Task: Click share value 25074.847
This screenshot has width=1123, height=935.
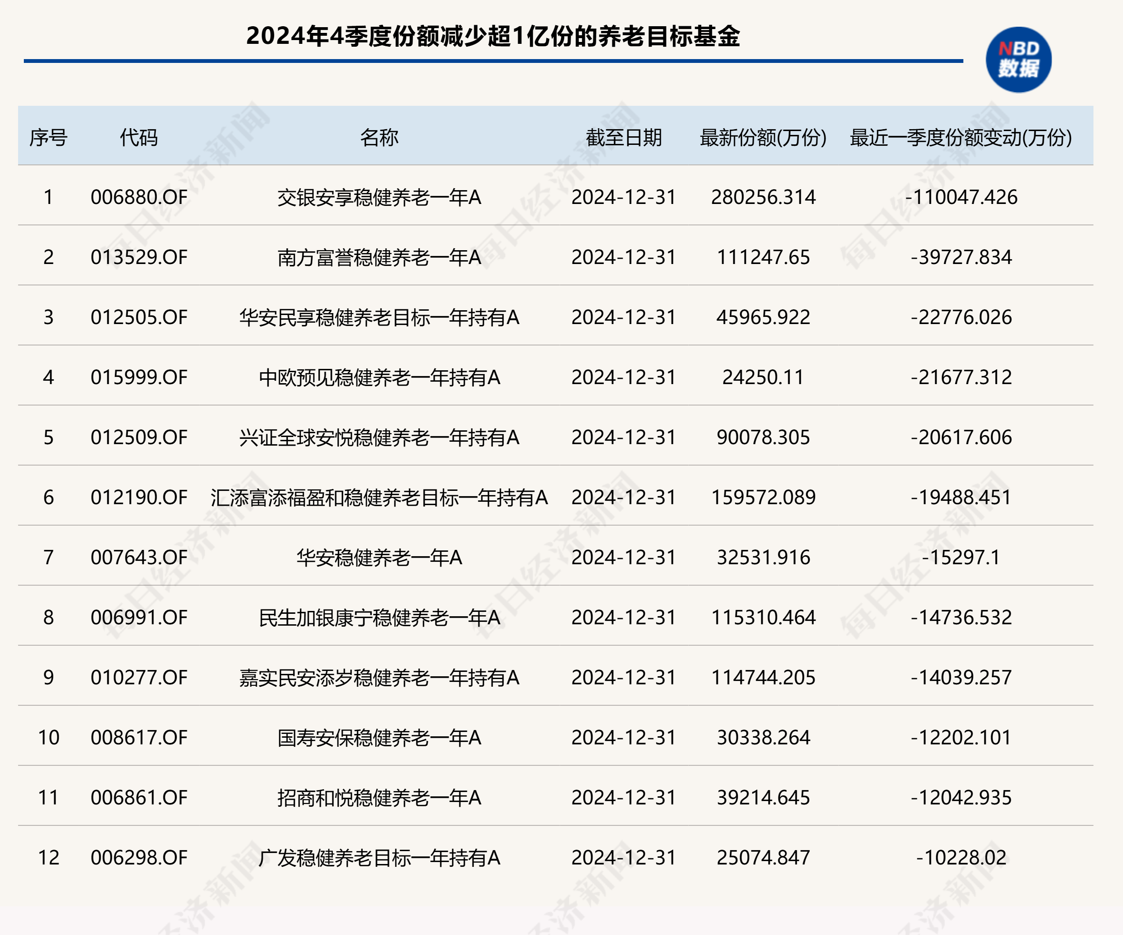Action: pyautogui.click(x=763, y=857)
